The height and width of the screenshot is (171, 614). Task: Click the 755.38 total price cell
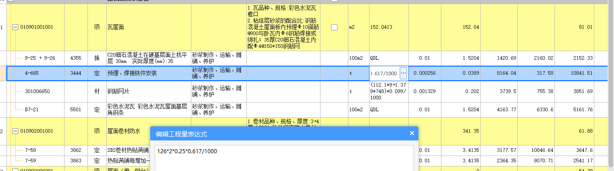point(545,91)
